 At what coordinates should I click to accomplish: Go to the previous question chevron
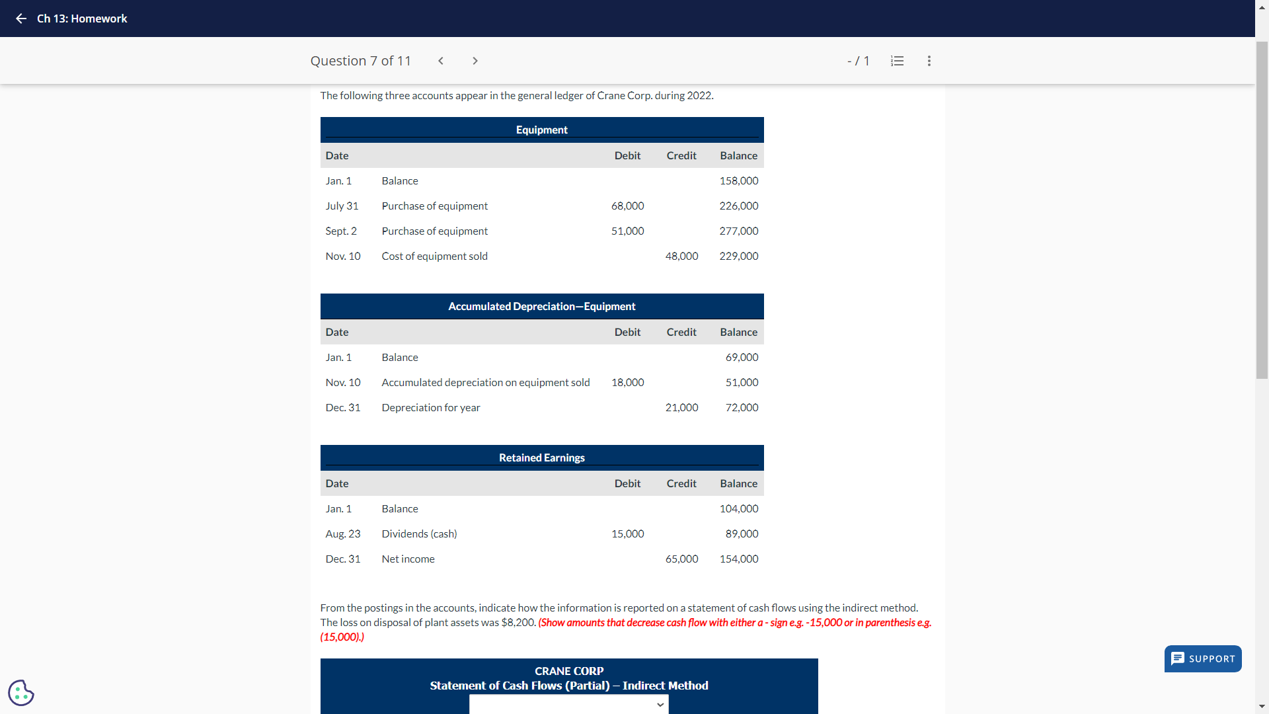(441, 61)
